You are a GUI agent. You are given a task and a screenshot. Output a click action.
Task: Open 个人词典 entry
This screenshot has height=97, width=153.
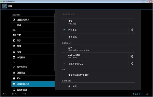98,37
